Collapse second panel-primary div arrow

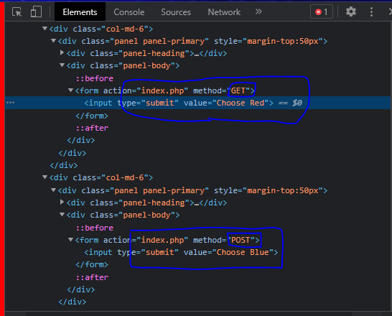tap(53, 190)
